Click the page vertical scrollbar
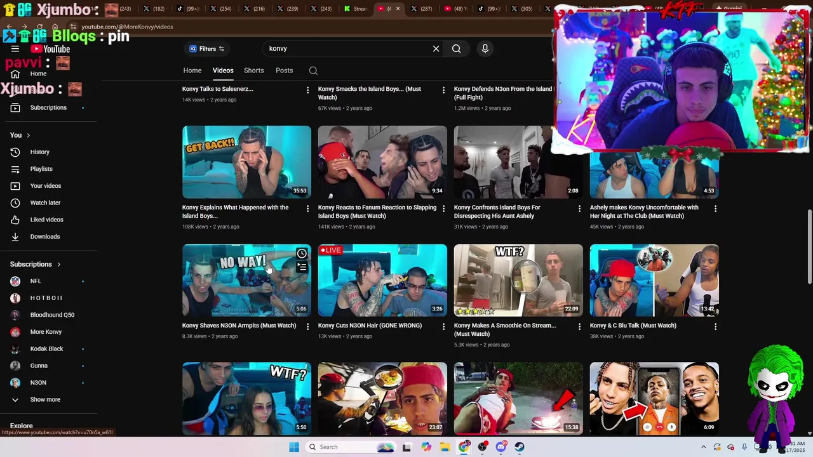 [809, 248]
